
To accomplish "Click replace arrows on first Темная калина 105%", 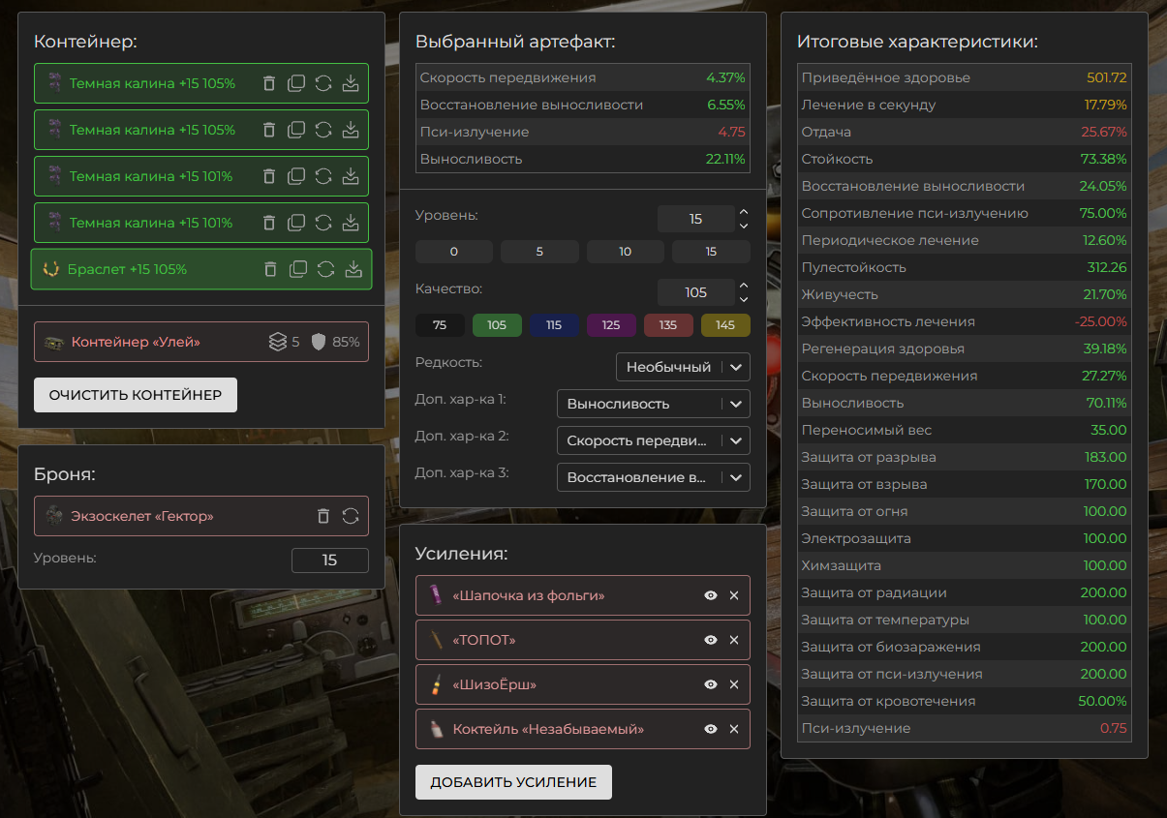I will (323, 83).
